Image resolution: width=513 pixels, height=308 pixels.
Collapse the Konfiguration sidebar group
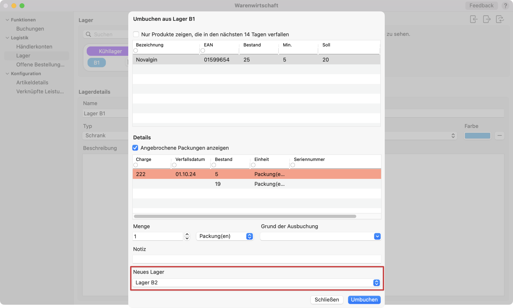(x=7, y=74)
